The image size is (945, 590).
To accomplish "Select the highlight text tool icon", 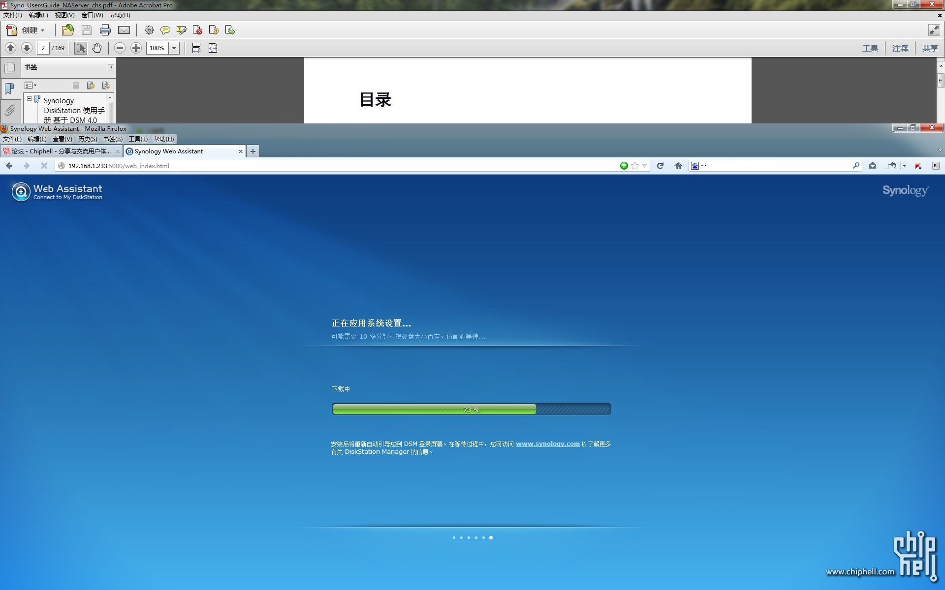I will coord(182,30).
